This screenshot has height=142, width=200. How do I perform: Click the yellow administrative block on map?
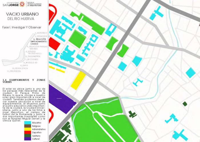tap(78, 80)
